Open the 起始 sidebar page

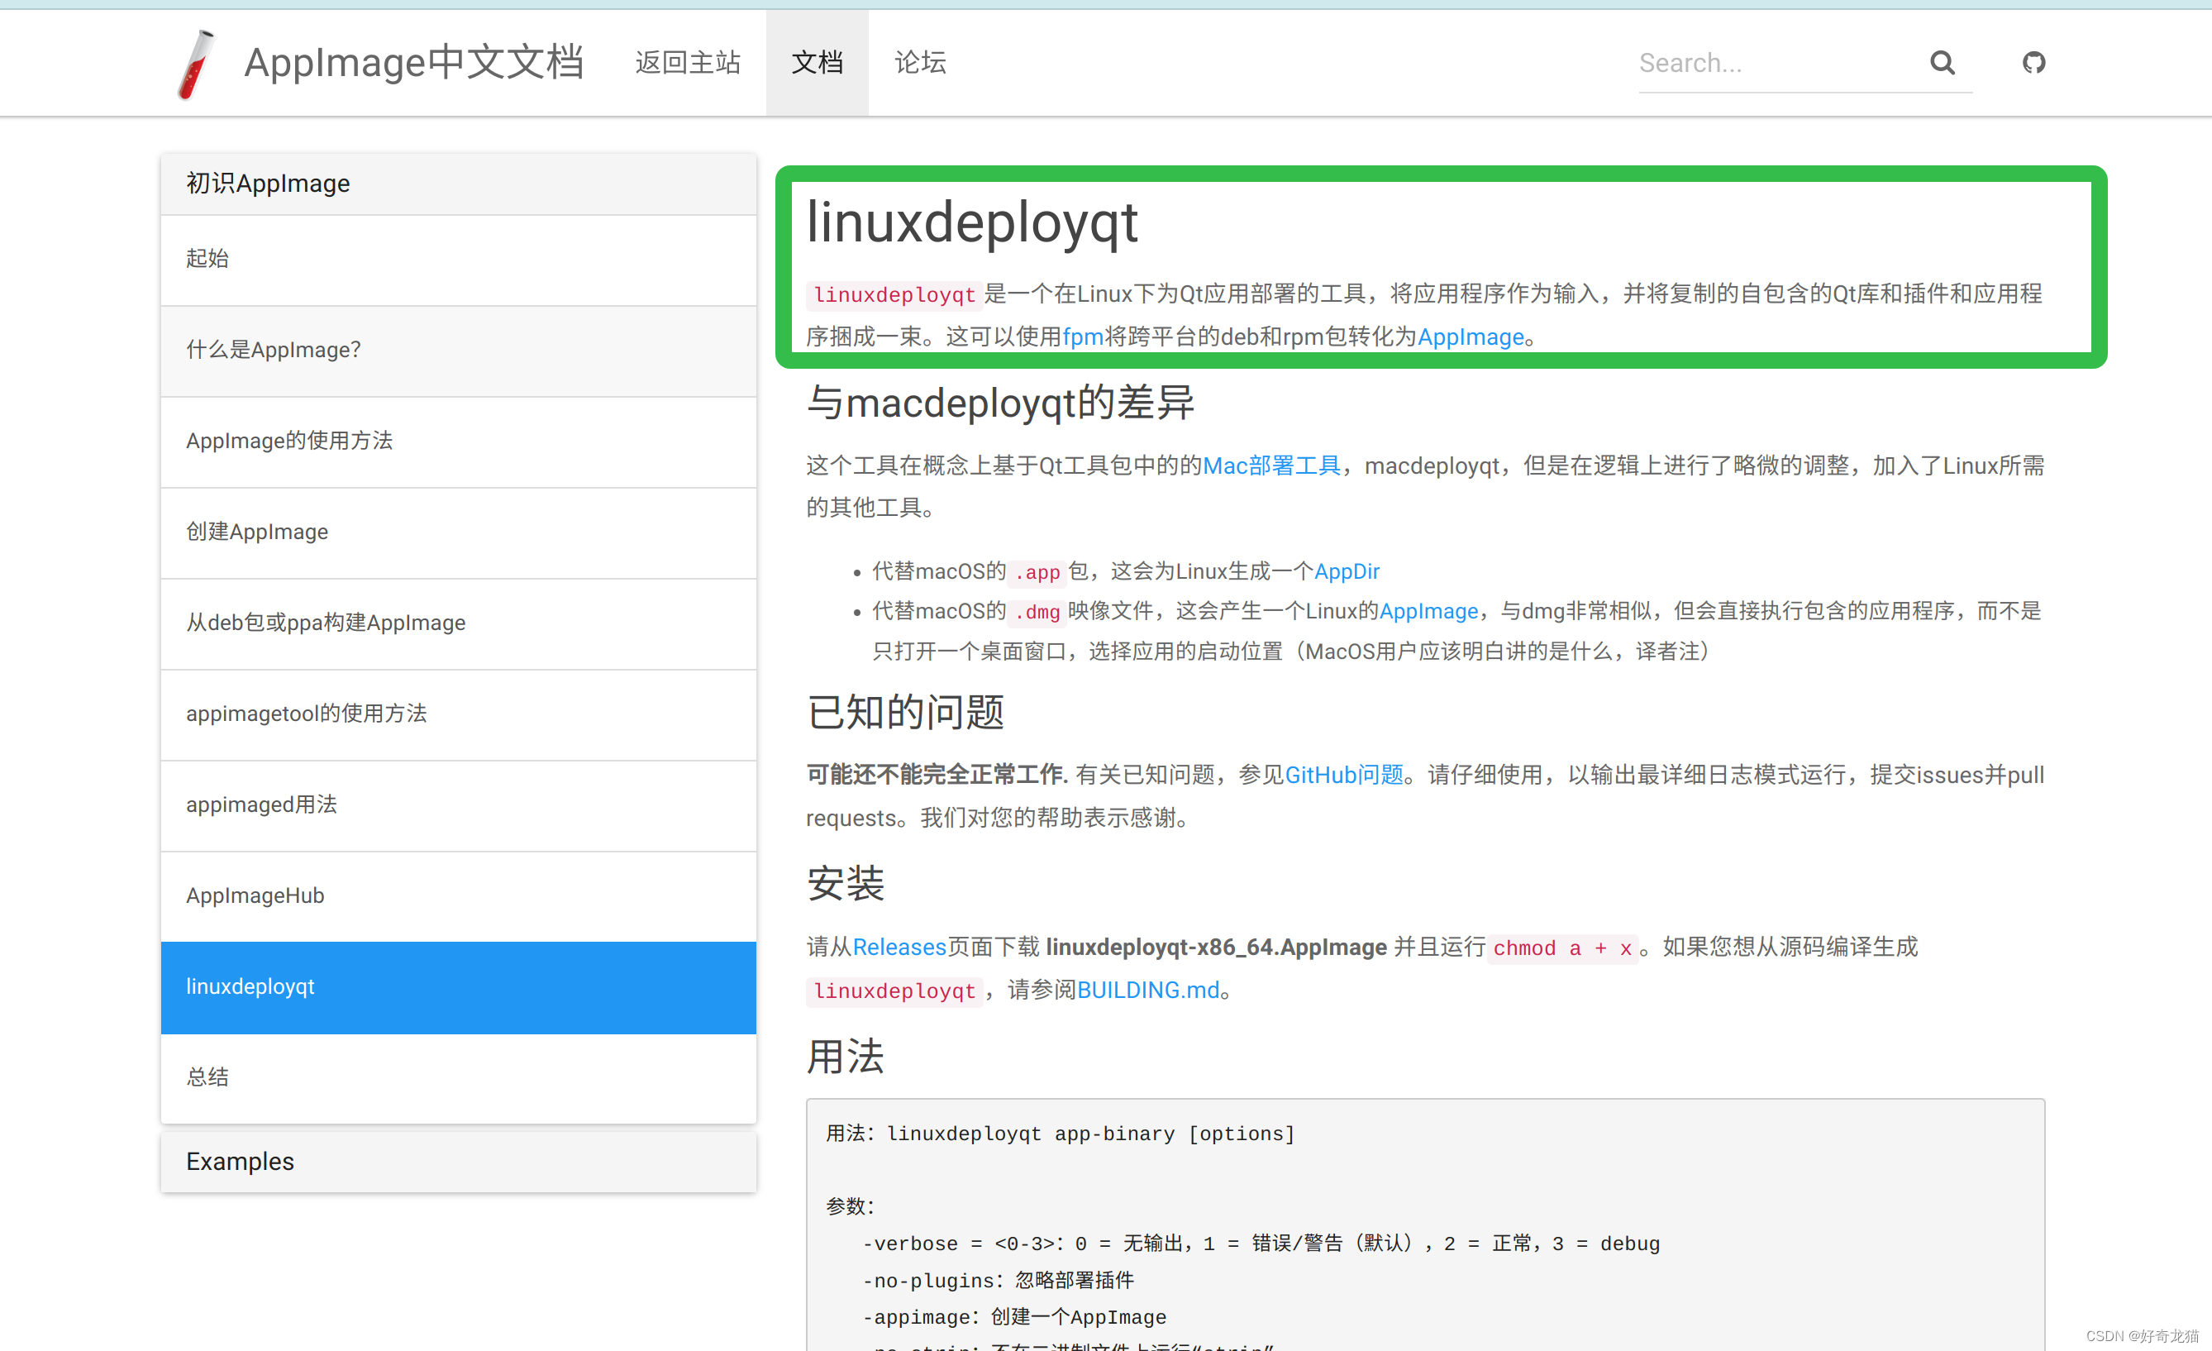pos(458,259)
